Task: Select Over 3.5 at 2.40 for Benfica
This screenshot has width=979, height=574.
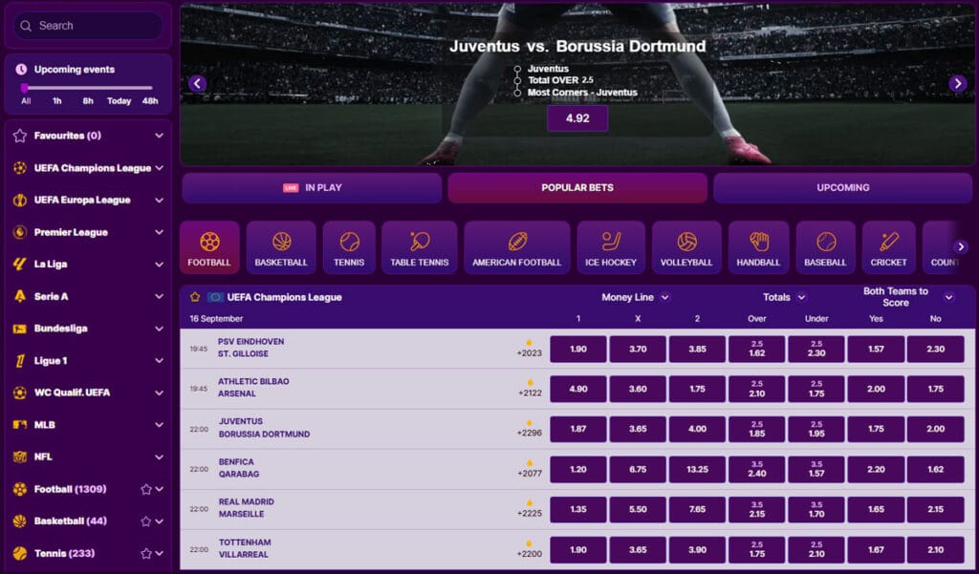Action: [757, 469]
